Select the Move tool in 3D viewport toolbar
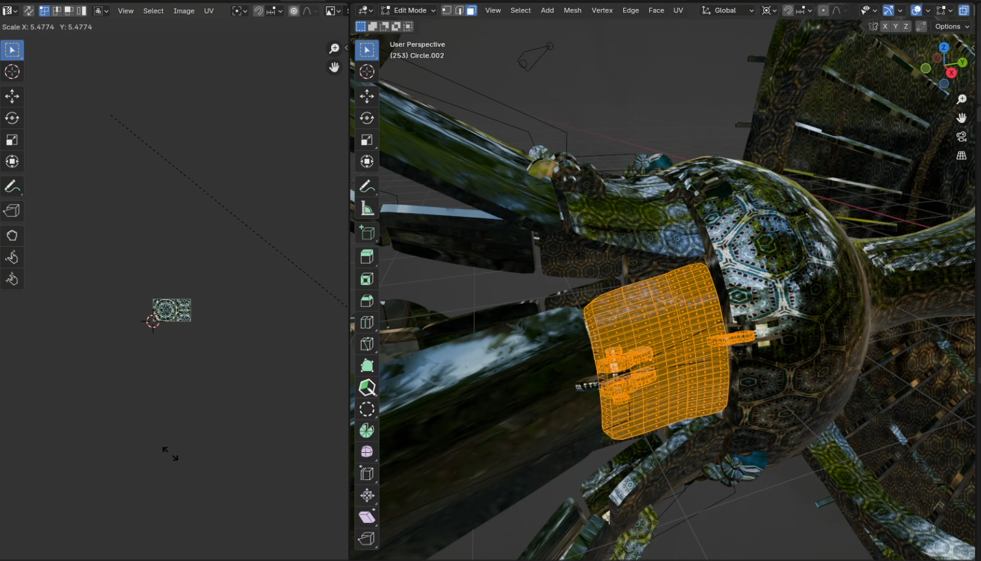 (367, 96)
